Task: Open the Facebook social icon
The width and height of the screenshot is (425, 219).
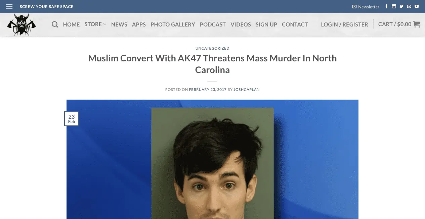Action: point(386,6)
